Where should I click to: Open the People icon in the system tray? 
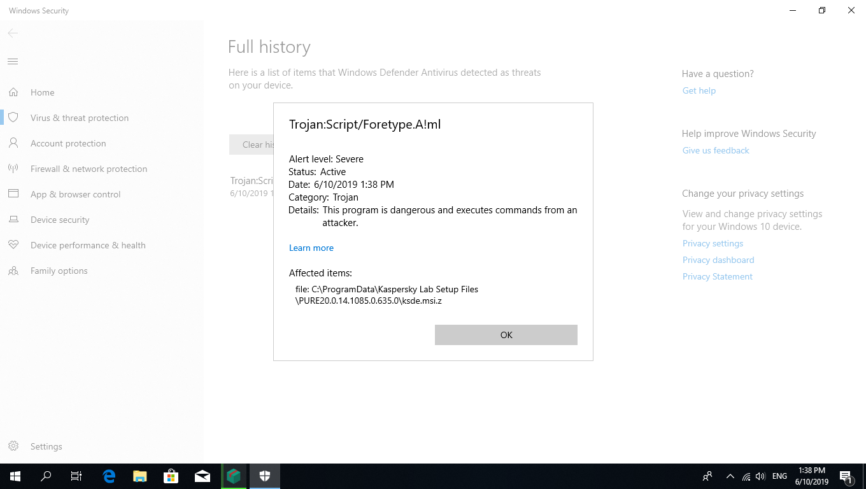[x=707, y=476]
